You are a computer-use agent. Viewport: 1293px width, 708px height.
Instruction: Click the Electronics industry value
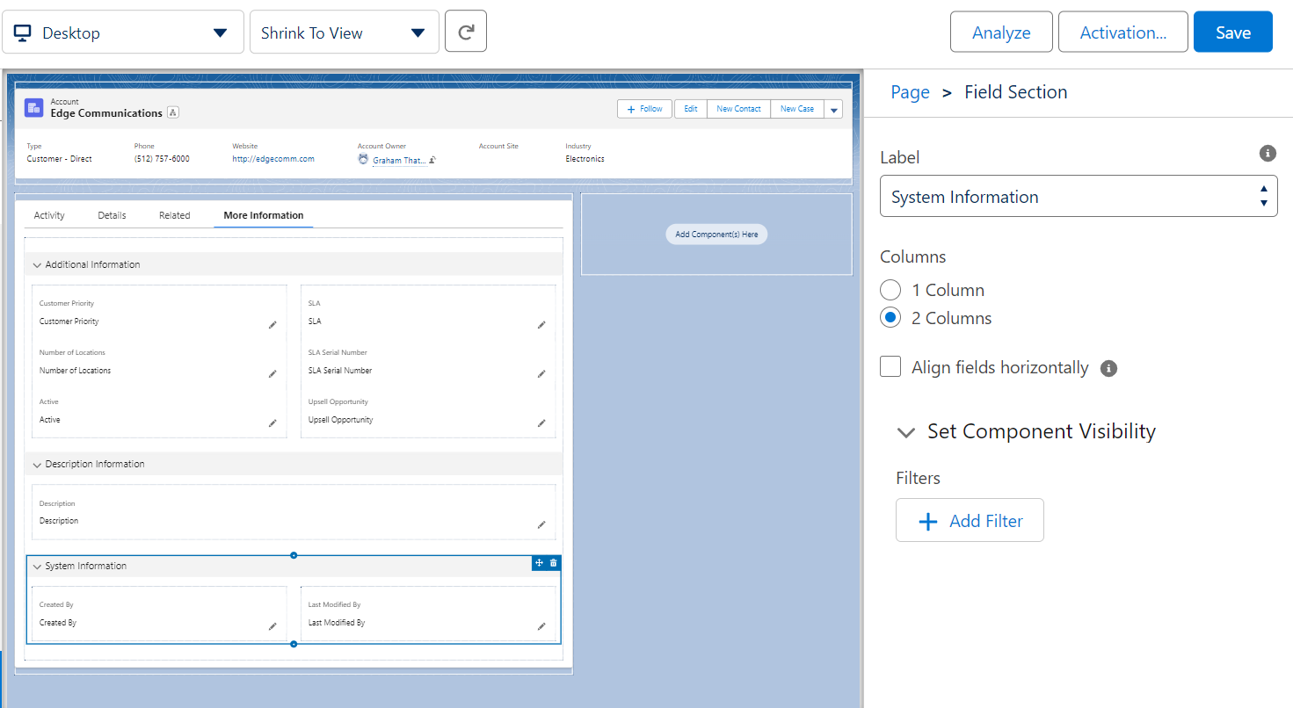point(585,159)
